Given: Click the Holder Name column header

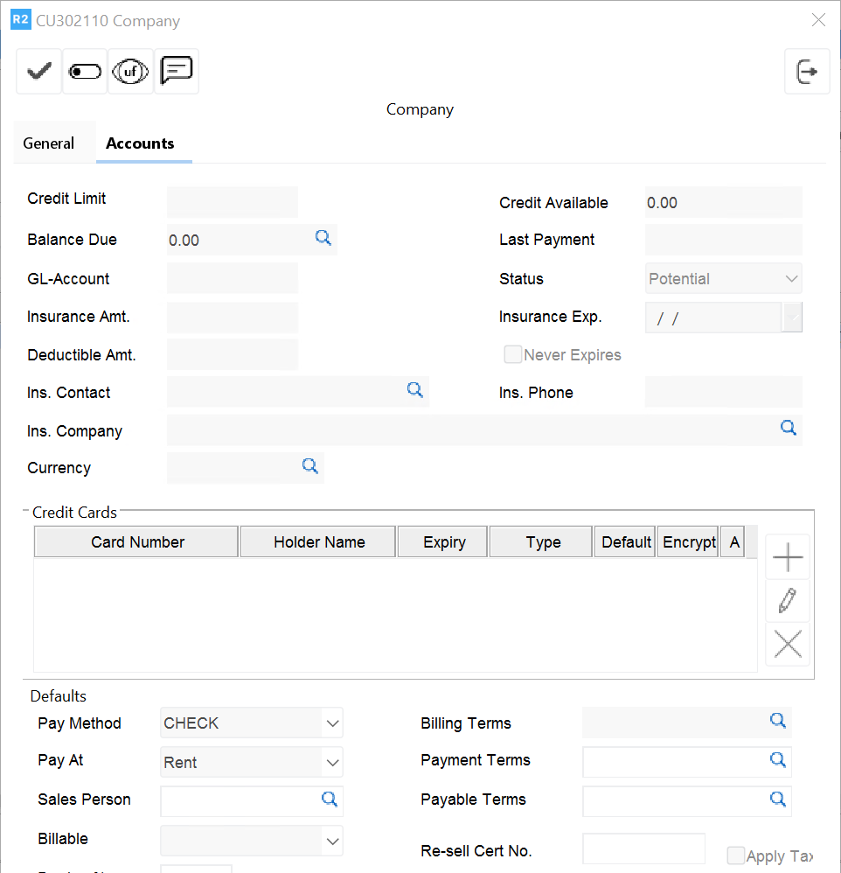Looking at the screenshot, I should [319, 542].
